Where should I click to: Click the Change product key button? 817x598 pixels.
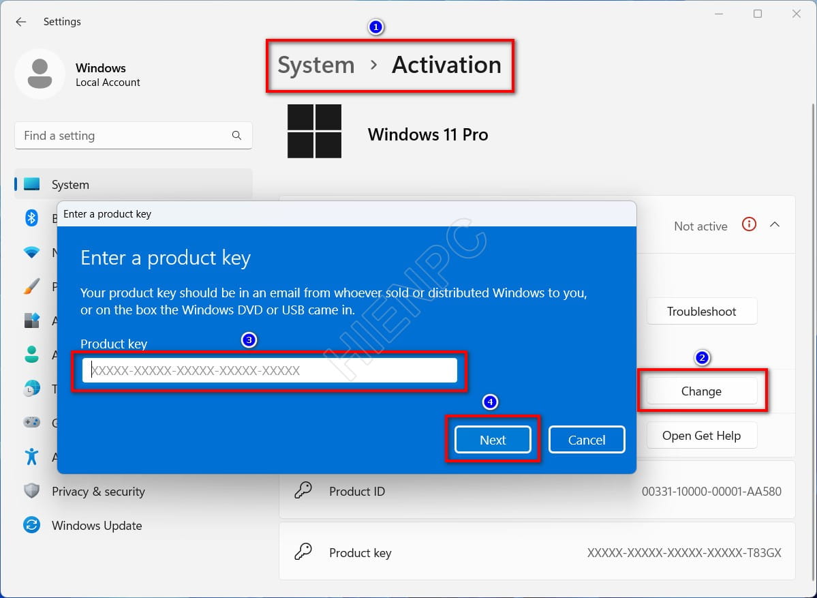click(x=701, y=391)
